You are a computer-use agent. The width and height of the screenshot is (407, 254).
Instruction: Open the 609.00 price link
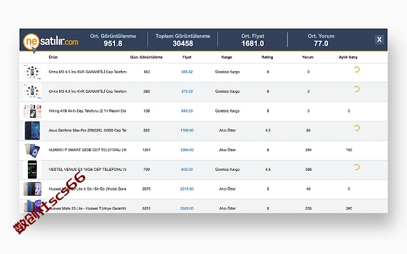187,170
